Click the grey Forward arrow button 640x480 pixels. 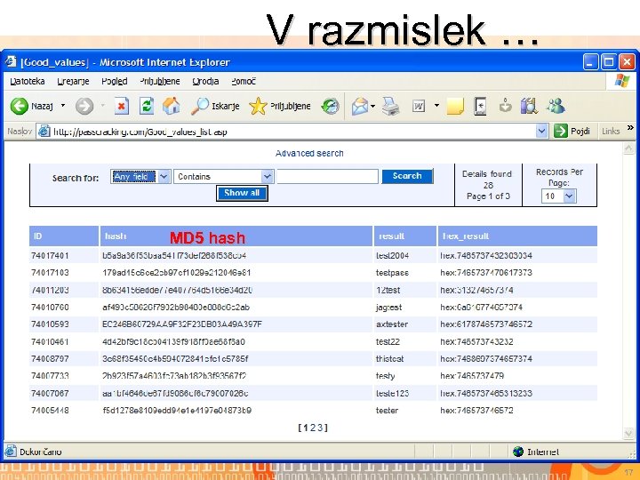tap(84, 106)
